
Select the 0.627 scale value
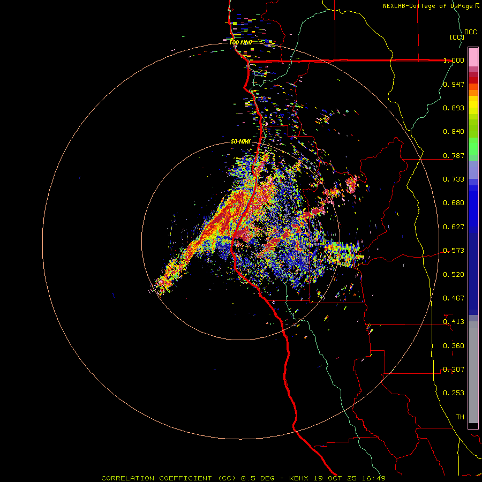click(454, 227)
